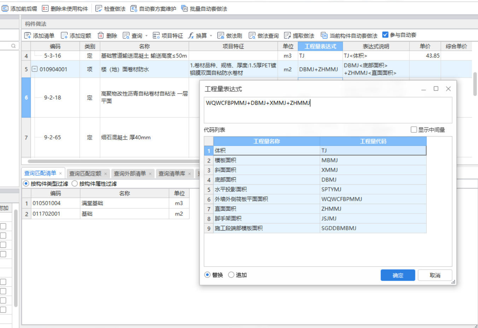Screen dimensions: 478x328
Task: Select the 外墙外侧筏板平面面积 row
Action: (315, 199)
